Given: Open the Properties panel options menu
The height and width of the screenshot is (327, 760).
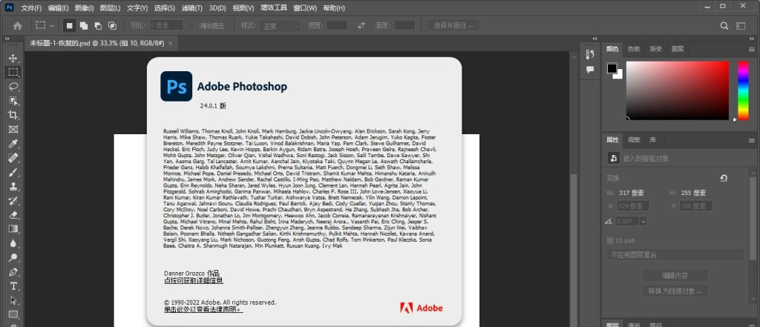Looking at the screenshot, I should pos(751,140).
